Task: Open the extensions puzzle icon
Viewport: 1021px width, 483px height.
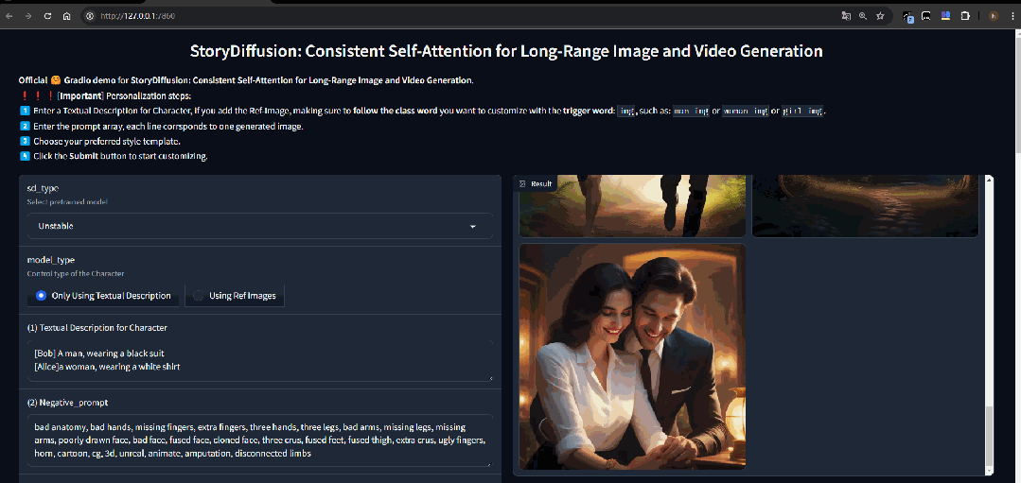Action: point(966,16)
